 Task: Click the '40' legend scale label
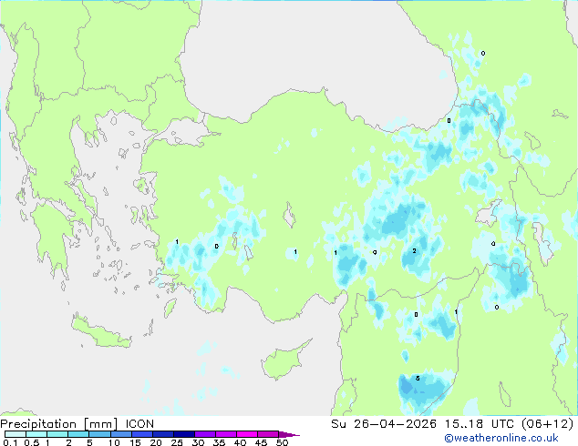click(240, 442)
